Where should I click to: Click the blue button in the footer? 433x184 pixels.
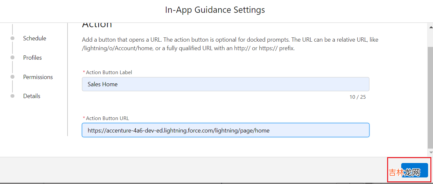tap(414, 170)
